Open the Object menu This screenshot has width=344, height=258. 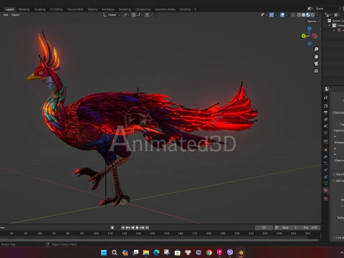pos(15,15)
